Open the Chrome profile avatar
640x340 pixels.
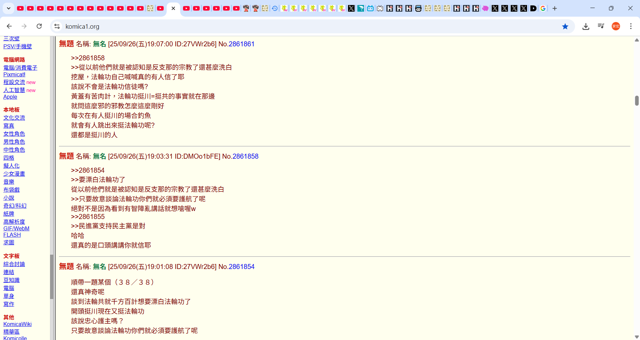[x=616, y=26]
